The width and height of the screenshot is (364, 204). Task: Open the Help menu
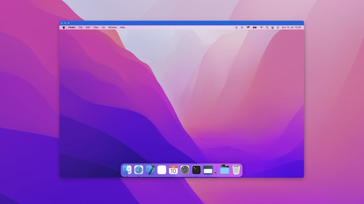[122, 27]
